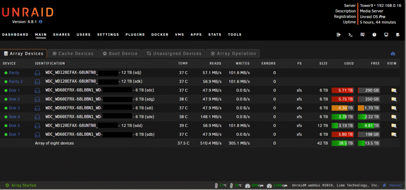The image size is (406, 190).
Task: Click the Tower9 server name text
Action: tap(366, 5)
